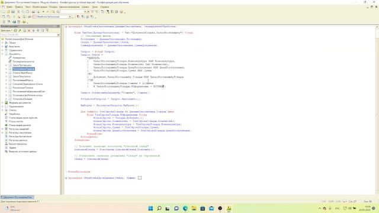Expand the Регистры накопления branch
Screen dimensions: 379x213
coord(2,133)
